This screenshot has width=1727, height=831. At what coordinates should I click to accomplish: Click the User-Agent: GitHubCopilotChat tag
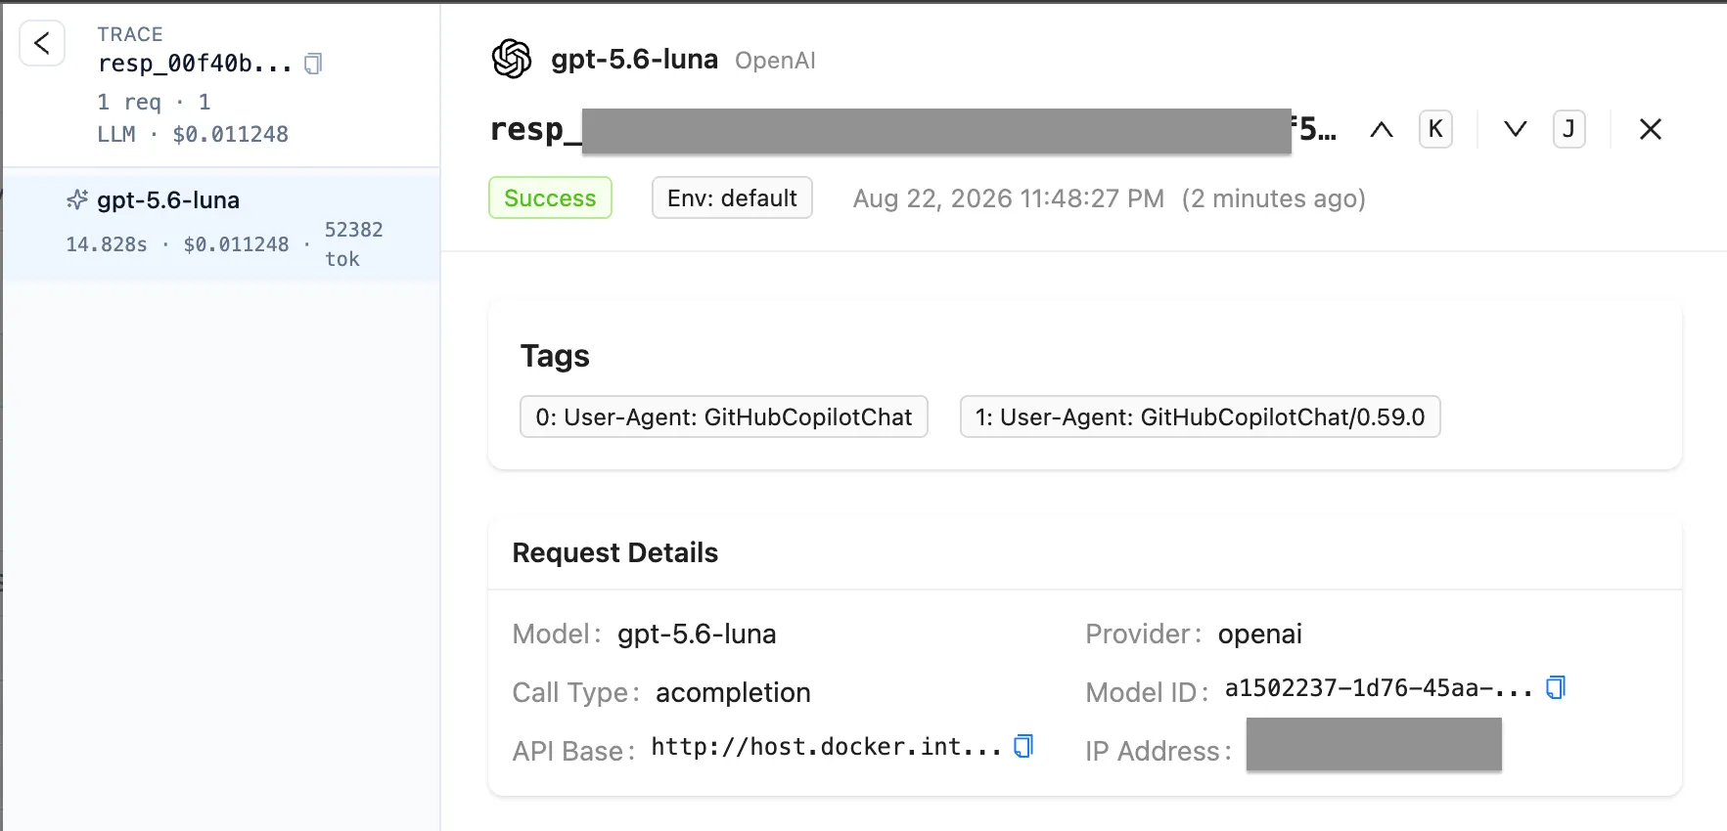[724, 416]
